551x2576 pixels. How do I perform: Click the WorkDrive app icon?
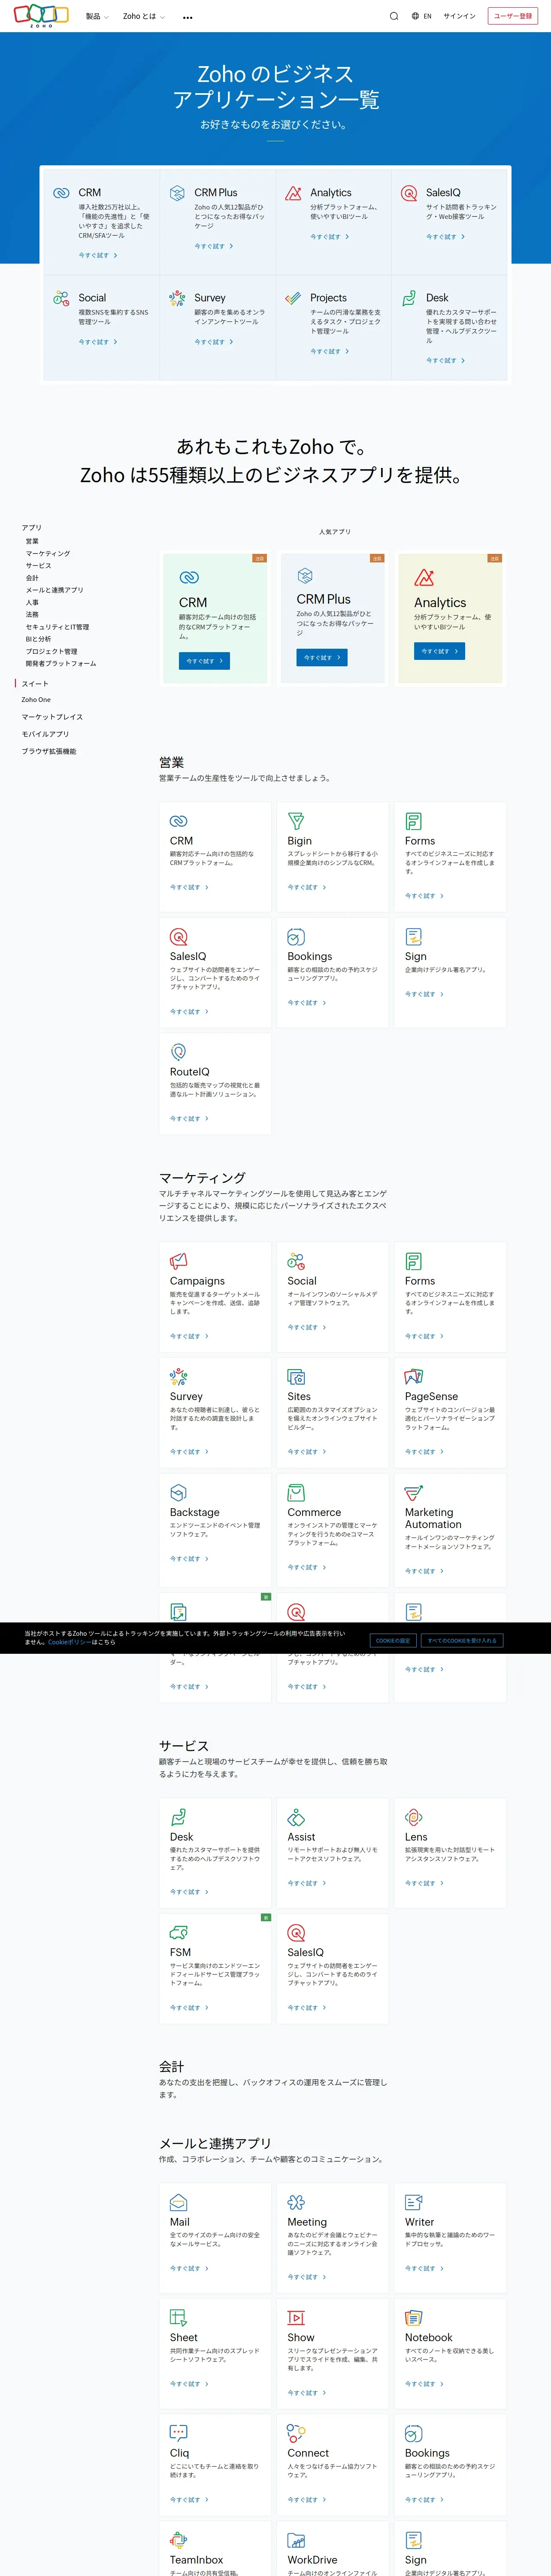click(296, 2541)
